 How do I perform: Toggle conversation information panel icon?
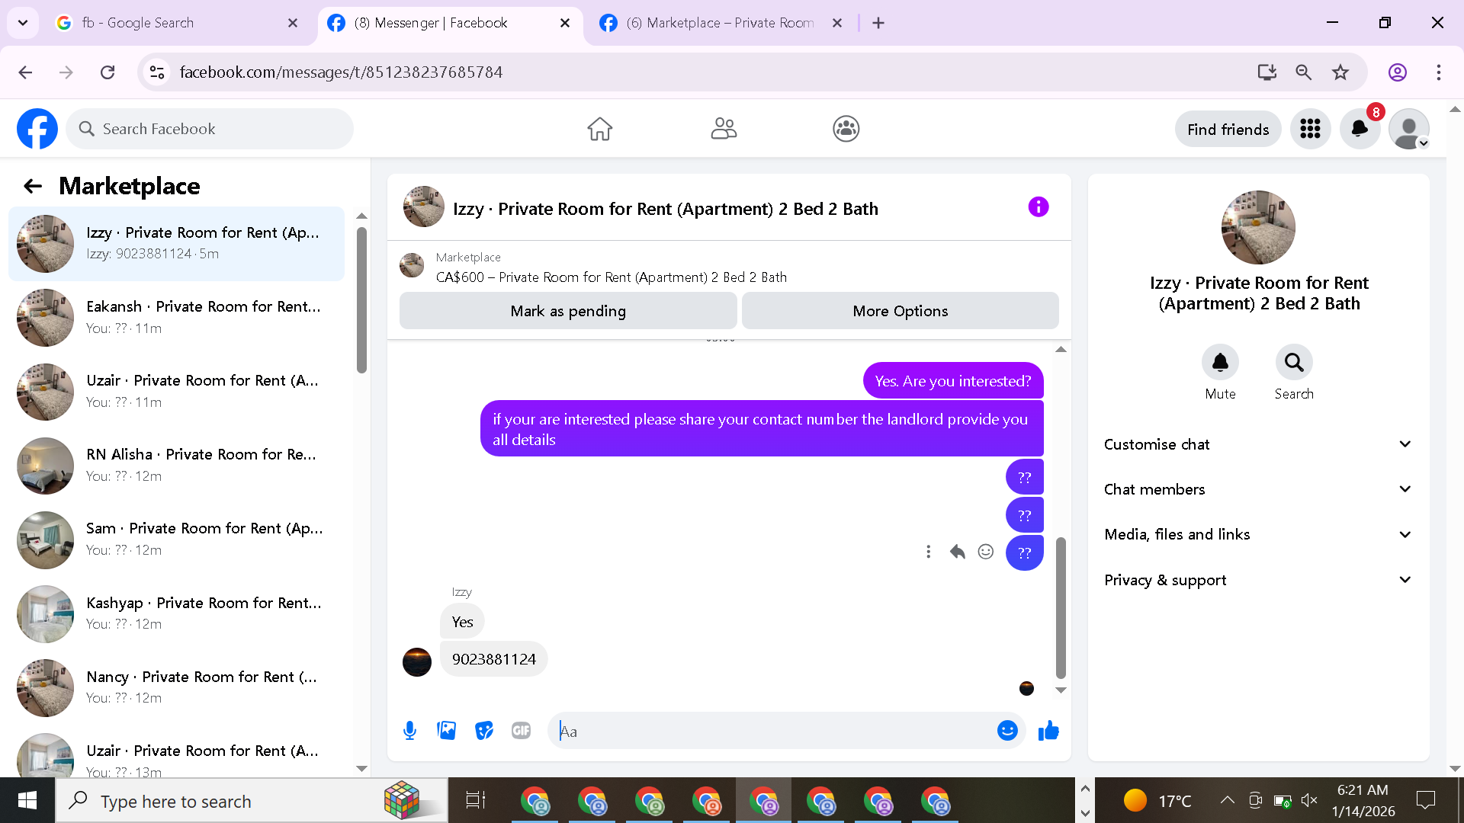tap(1039, 207)
